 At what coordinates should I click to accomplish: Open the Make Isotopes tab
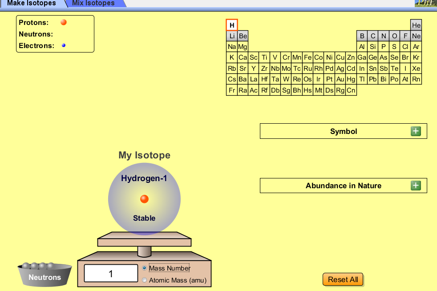click(32, 4)
